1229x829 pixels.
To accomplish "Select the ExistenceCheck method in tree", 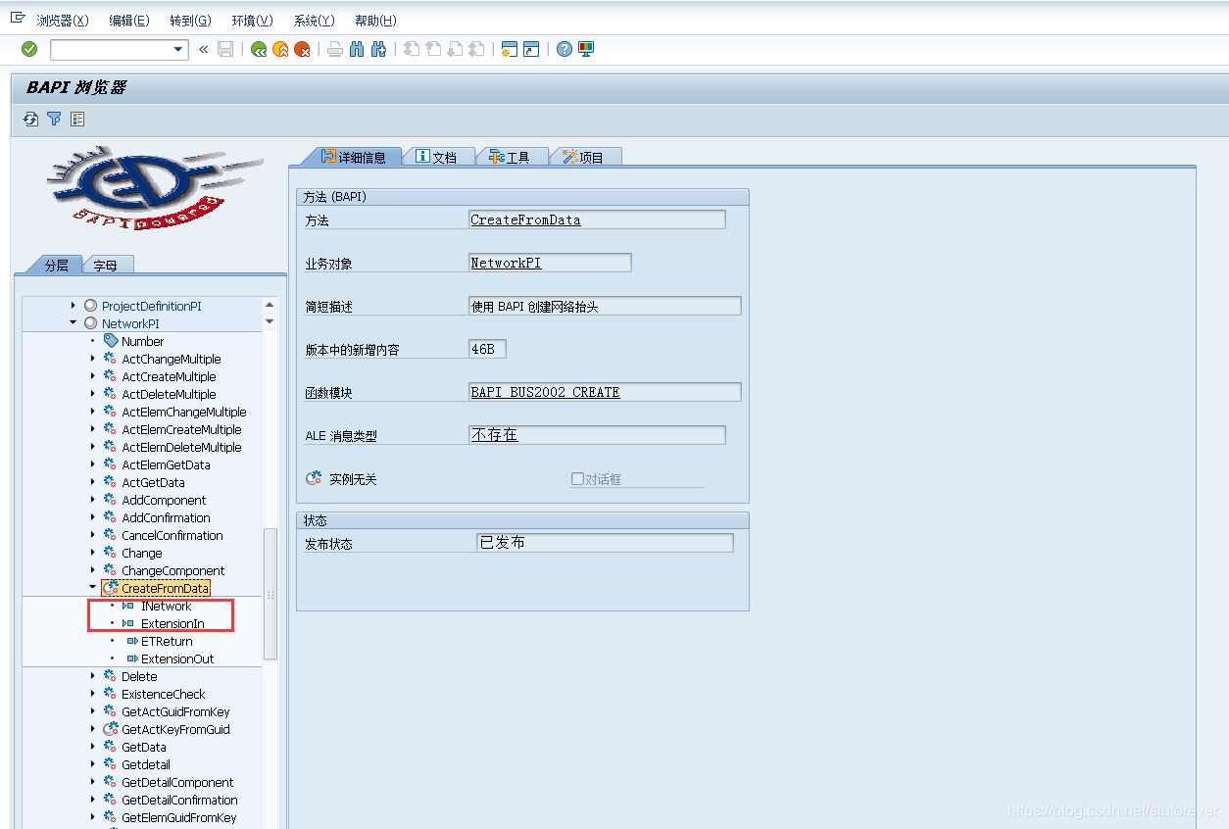I will pos(164,694).
